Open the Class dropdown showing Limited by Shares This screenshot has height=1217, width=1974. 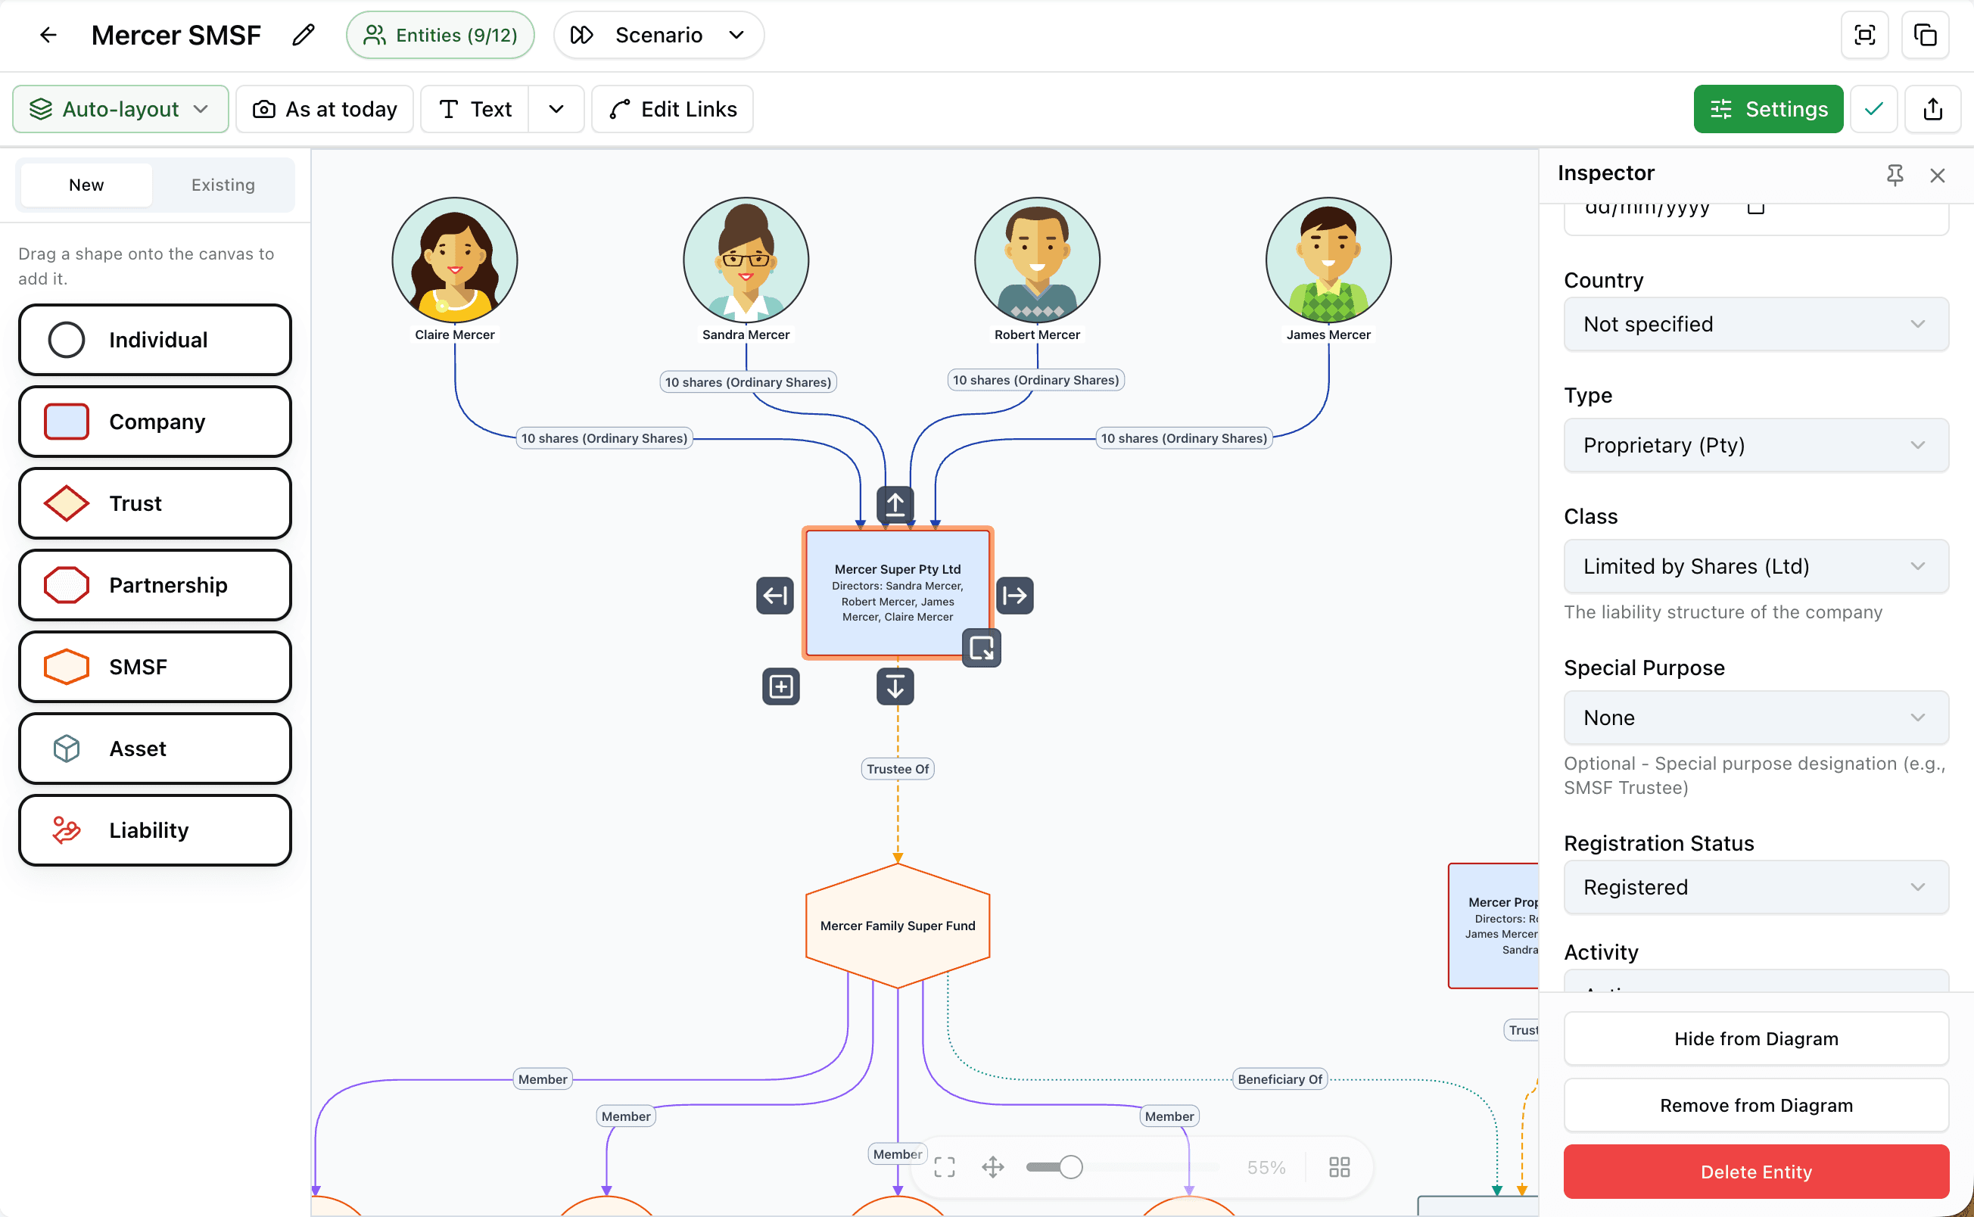tap(1756, 566)
